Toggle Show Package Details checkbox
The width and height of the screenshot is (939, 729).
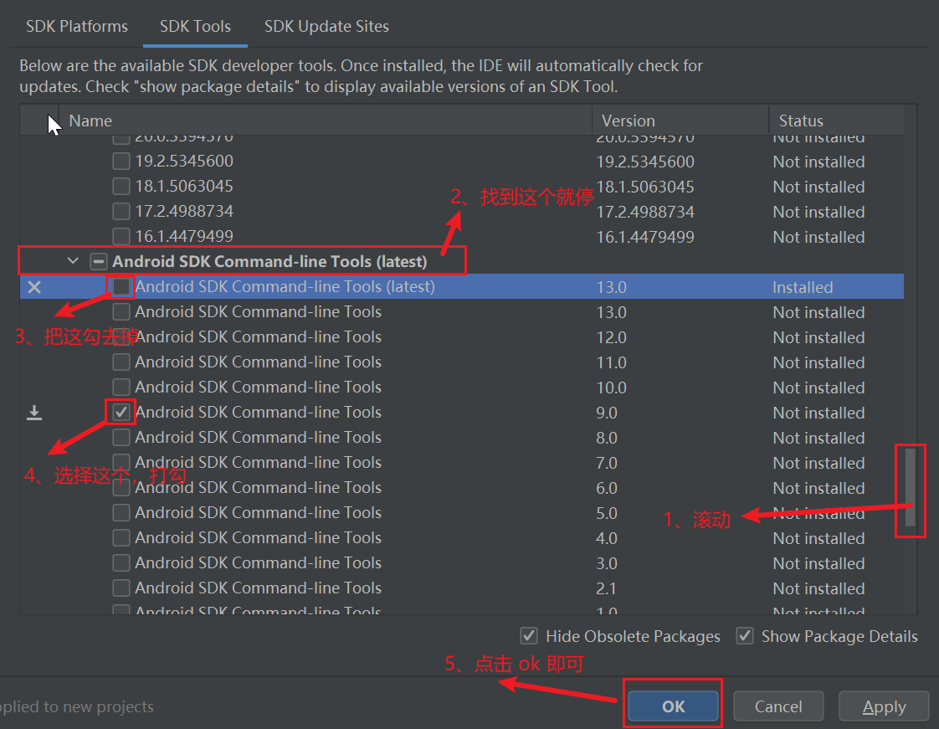pyautogui.click(x=744, y=636)
